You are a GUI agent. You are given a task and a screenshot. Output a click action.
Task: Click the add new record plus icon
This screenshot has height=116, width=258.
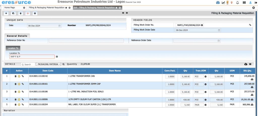(6, 13)
